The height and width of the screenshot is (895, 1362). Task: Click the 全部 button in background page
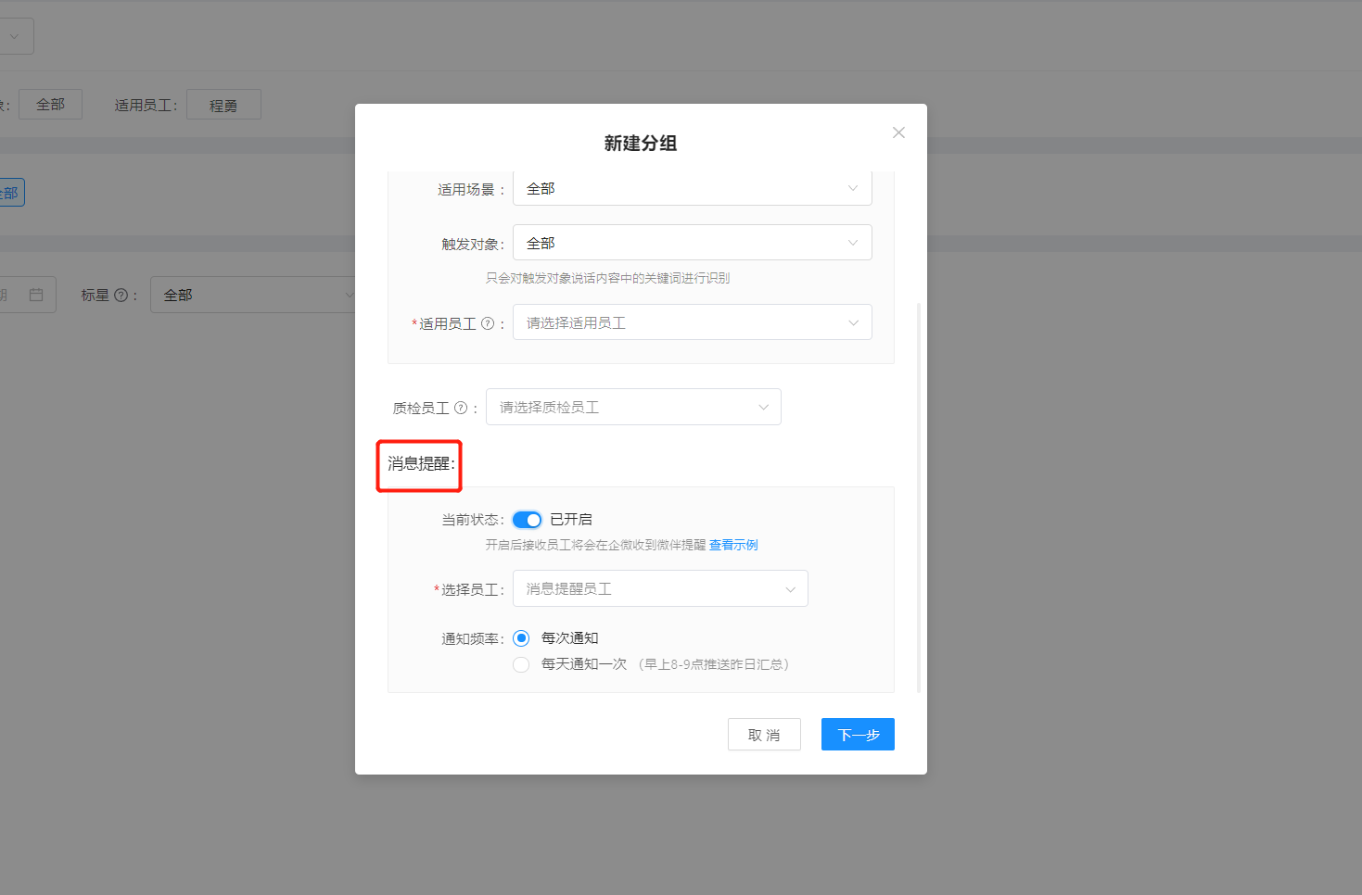coord(50,105)
